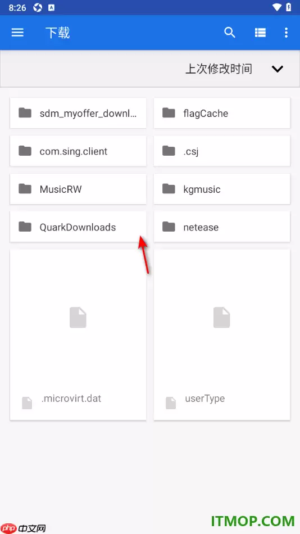Click the .csj folder icon
The image size is (300, 534).
point(169,151)
